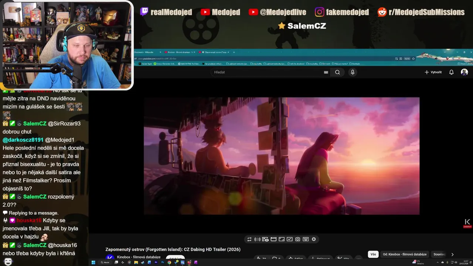
Task: Click the loop icon in the video toolbar
Action: [x=249, y=239]
